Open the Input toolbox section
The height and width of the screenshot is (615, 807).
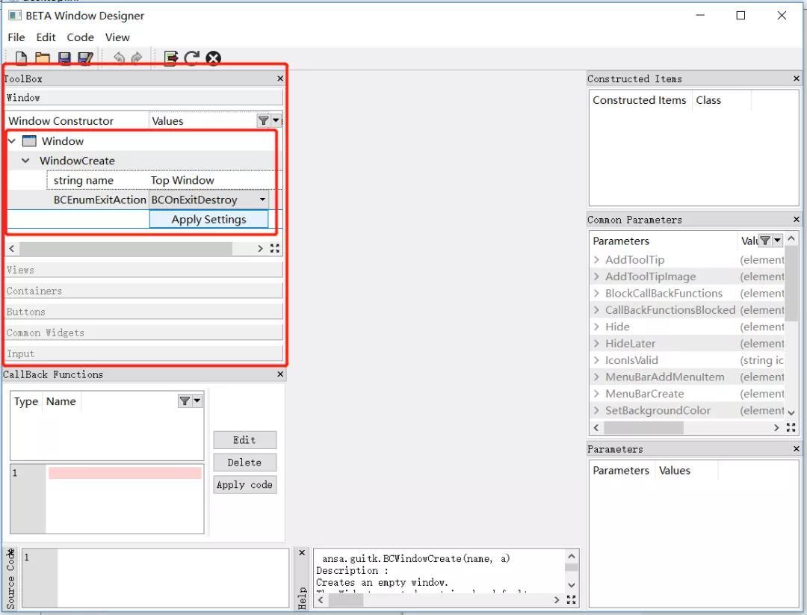point(144,353)
